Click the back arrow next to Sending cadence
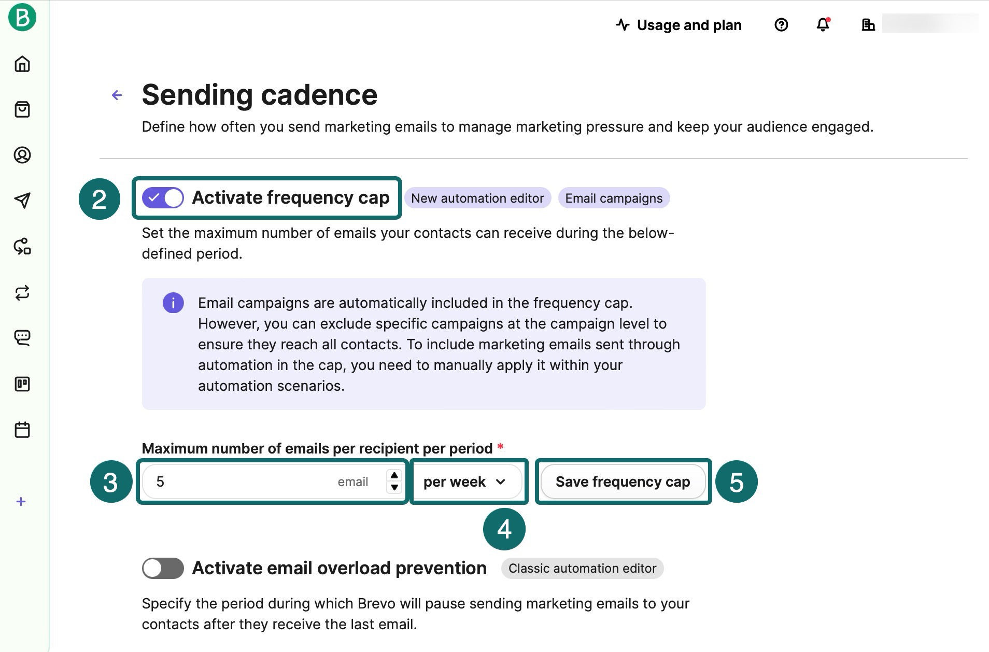The height and width of the screenshot is (652, 989). (116, 95)
